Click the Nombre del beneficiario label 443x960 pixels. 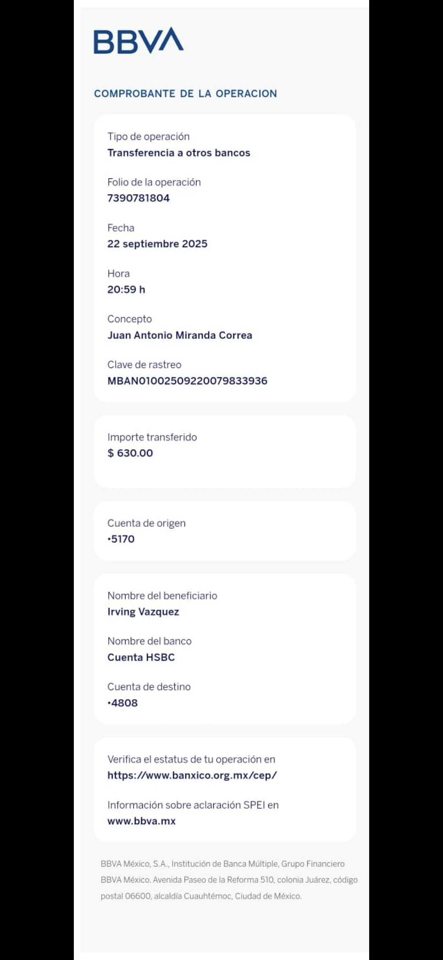click(x=162, y=595)
